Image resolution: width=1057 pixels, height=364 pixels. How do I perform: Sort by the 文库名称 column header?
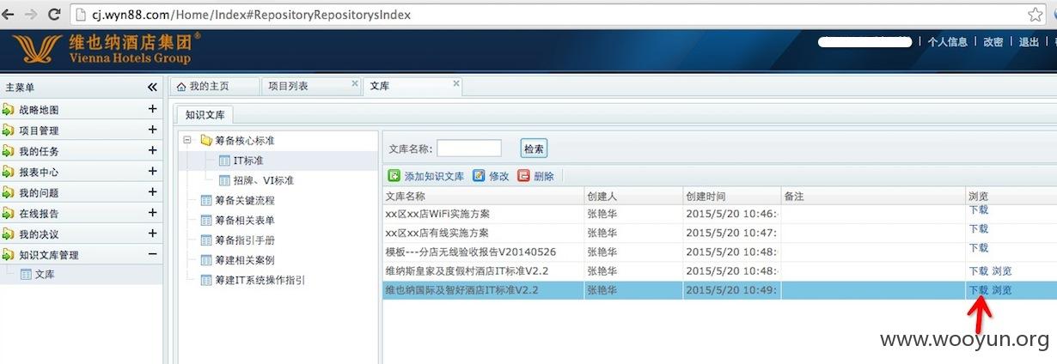pos(482,197)
